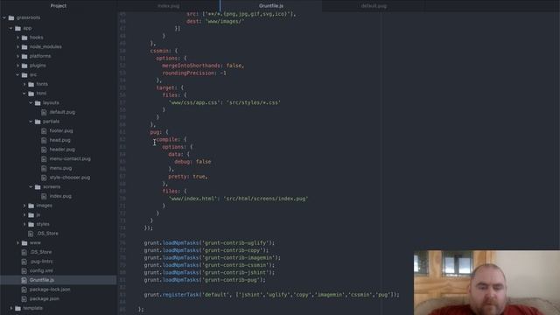Image resolution: width=560 pixels, height=315 pixels.
Task: Collapse the grassroots root folder
Action: pos(4,17)
